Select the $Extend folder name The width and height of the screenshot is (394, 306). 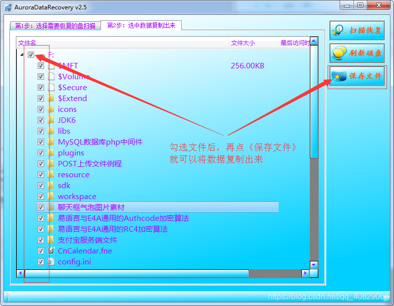(72, 99)
